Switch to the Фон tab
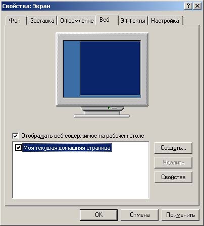204x226 pixels. pyautogui.click(x=15, y=21)
